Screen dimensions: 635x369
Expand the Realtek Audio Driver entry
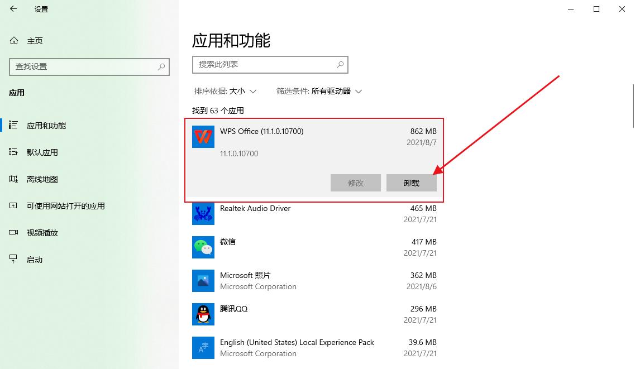point(313,214)
